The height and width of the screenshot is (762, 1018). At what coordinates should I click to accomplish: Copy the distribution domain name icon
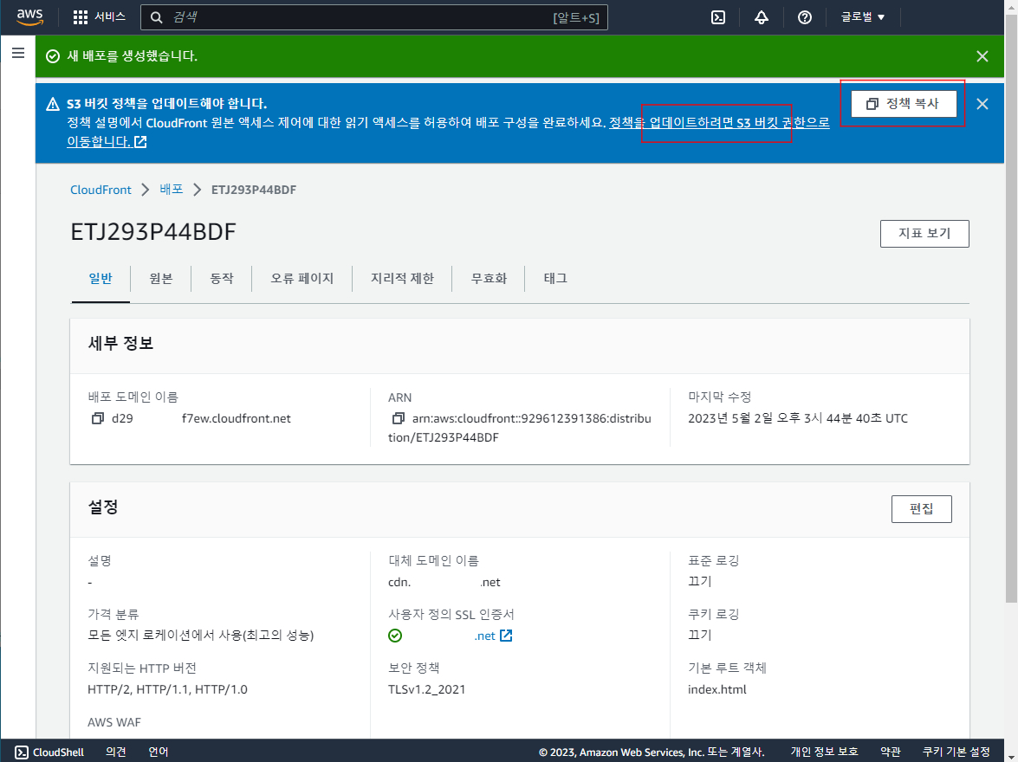point(97,418)
